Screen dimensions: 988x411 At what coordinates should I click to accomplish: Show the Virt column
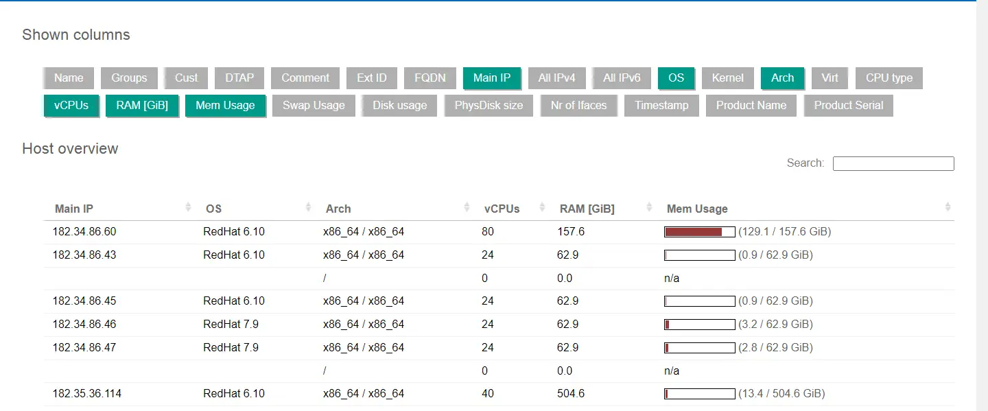click(x=830, y=78)
